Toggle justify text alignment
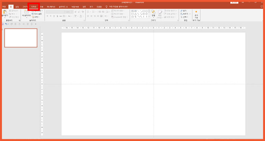This screenshot has height=141, width=265. 98,16
